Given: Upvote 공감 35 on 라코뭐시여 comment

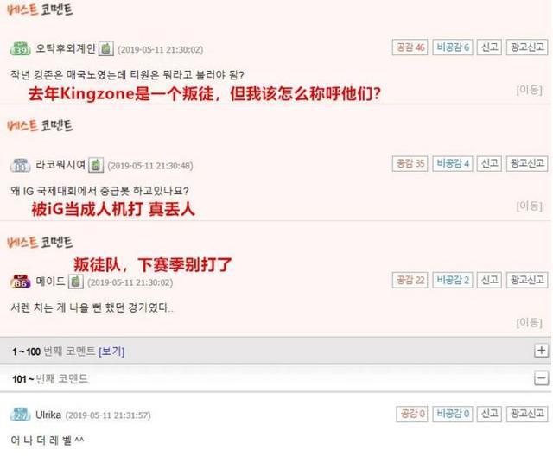Looking at the screenshot, I should [410, 163].
